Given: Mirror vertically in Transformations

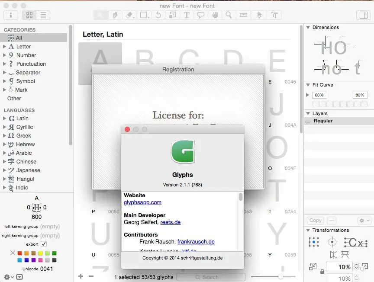Looking at the screenshot, I should point(345,255).
